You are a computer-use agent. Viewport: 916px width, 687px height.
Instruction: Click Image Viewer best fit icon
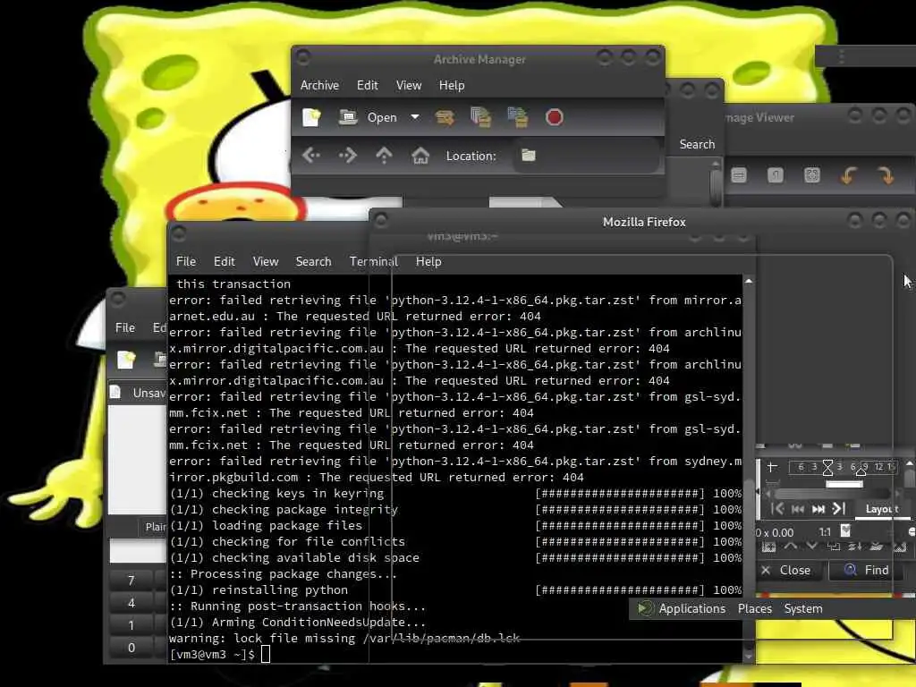click(x=812, y=175)
